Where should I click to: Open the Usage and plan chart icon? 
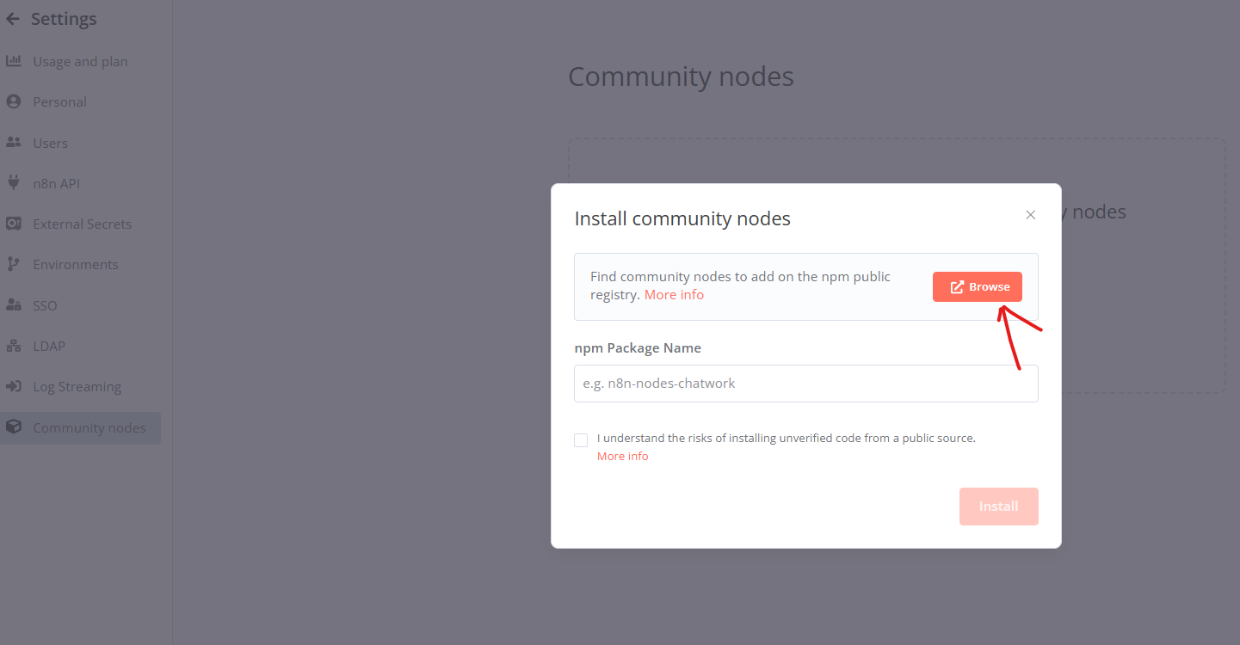click(x=14, y=60)
